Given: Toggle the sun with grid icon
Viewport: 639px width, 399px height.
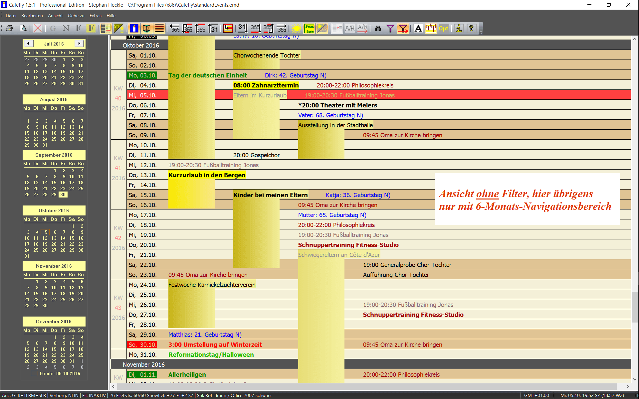Looking at the screenshot, I should tap(322, 28).
